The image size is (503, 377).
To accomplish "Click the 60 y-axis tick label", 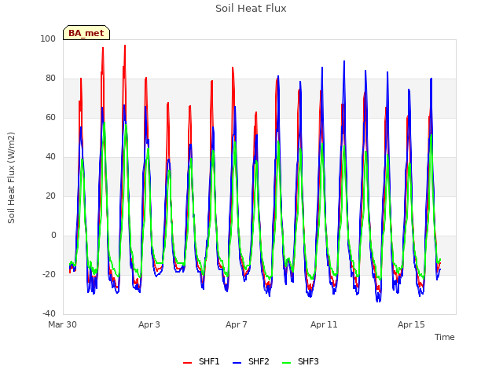I will (50, 118).
